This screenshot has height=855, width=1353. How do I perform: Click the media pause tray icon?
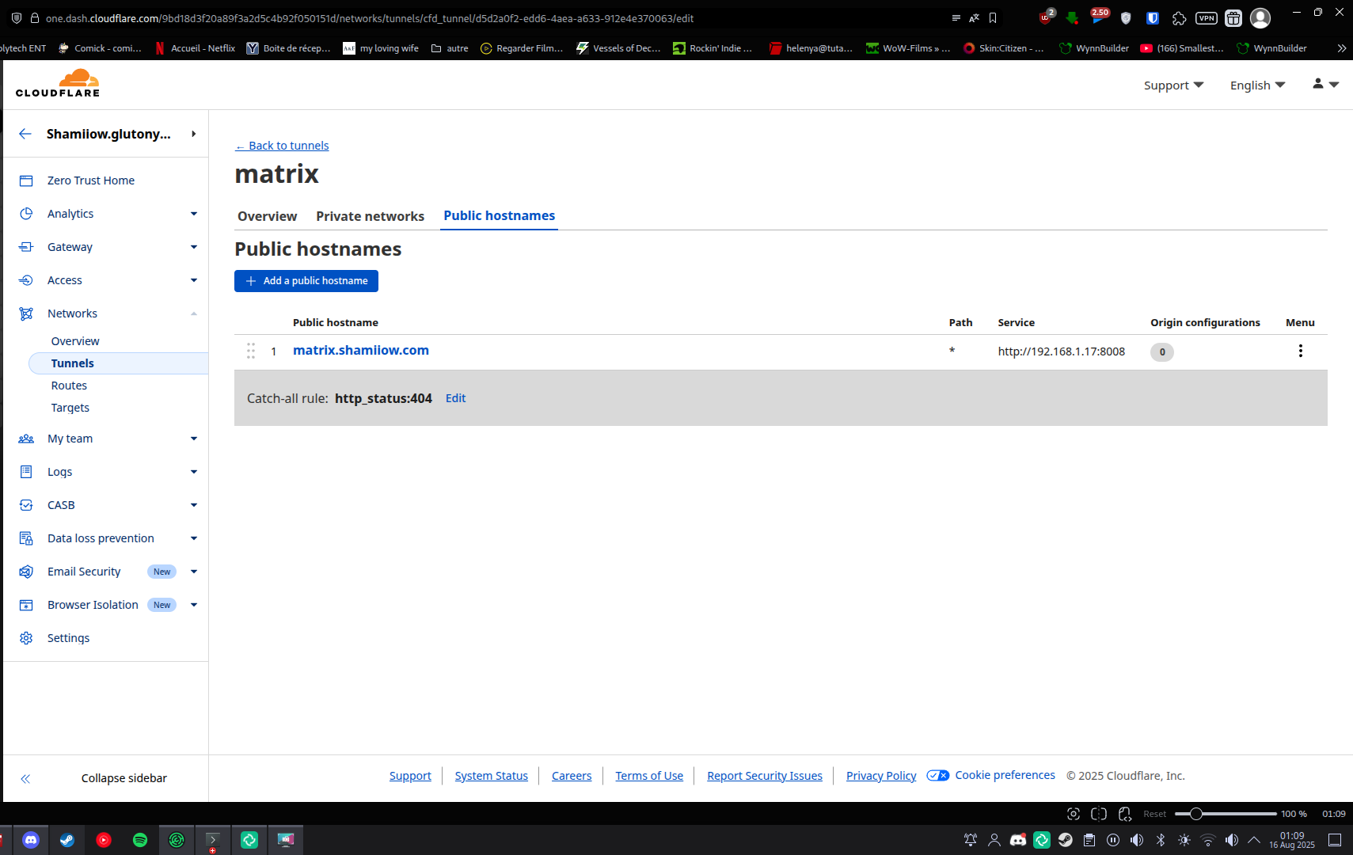1113,840
